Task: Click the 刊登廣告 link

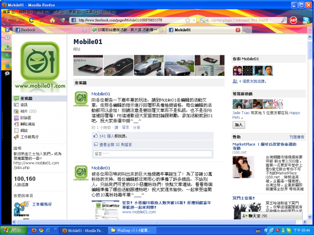Action: click(297, 137)
